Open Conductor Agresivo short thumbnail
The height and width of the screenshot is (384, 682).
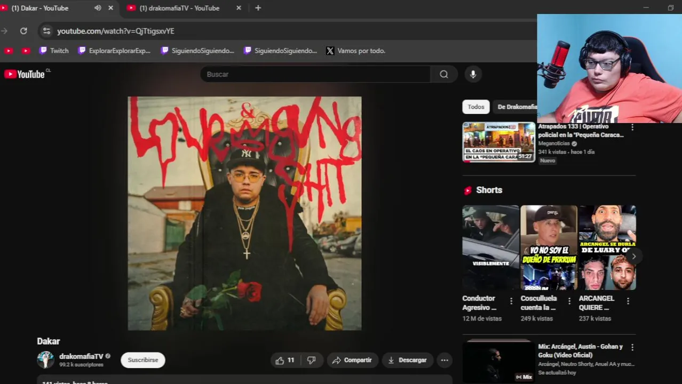click(490, 247)
